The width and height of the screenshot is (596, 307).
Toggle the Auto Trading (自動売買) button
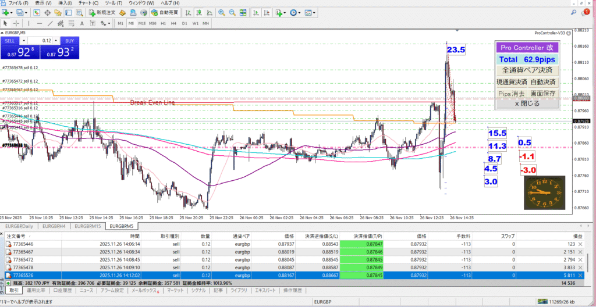(x=165, y=12)
